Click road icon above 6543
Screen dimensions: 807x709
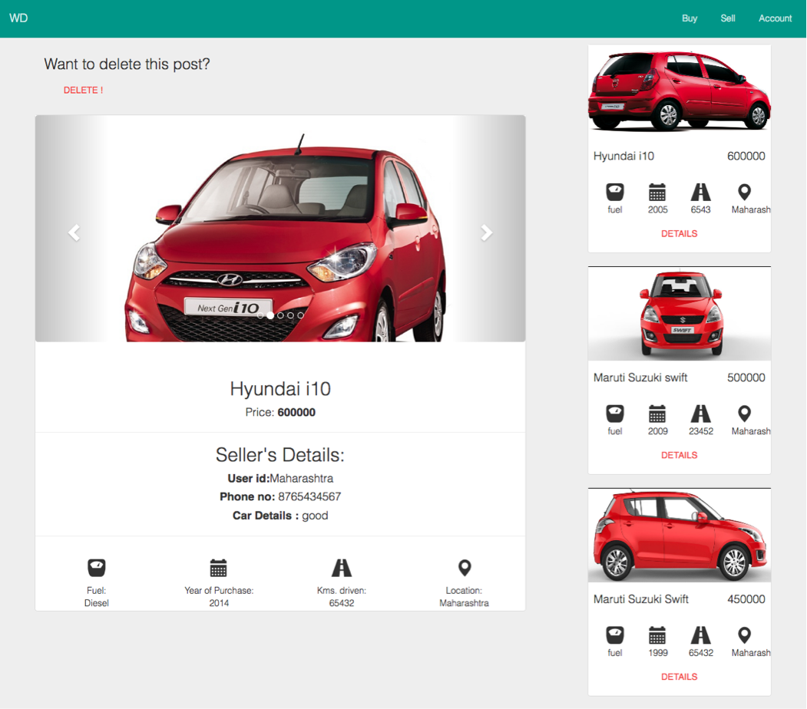point(700,193)
